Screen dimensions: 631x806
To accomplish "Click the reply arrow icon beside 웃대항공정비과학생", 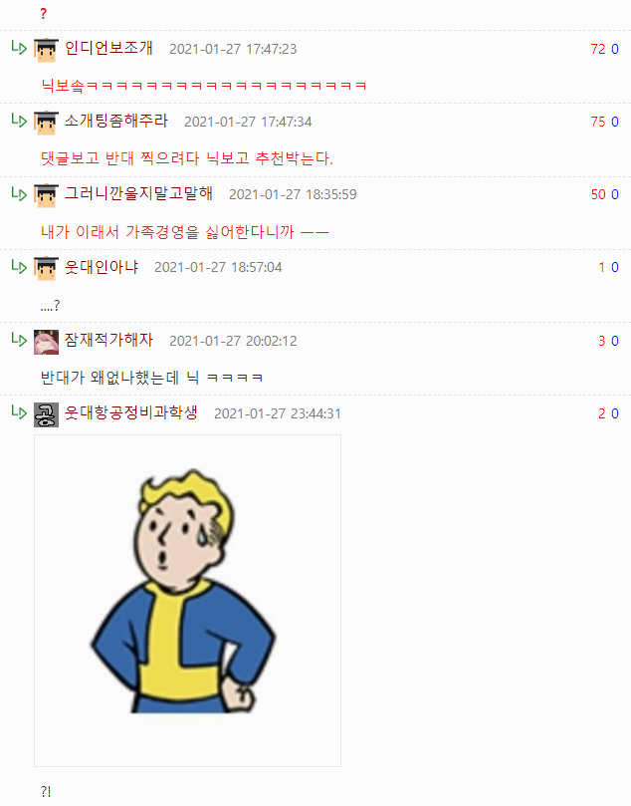I will tap(19, 412).
